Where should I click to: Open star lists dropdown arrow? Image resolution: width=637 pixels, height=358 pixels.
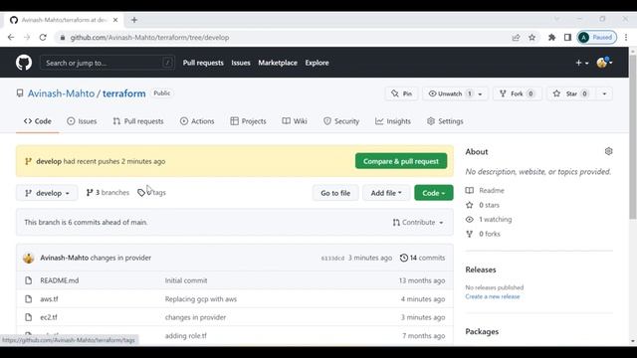click(x=604, y=93)
